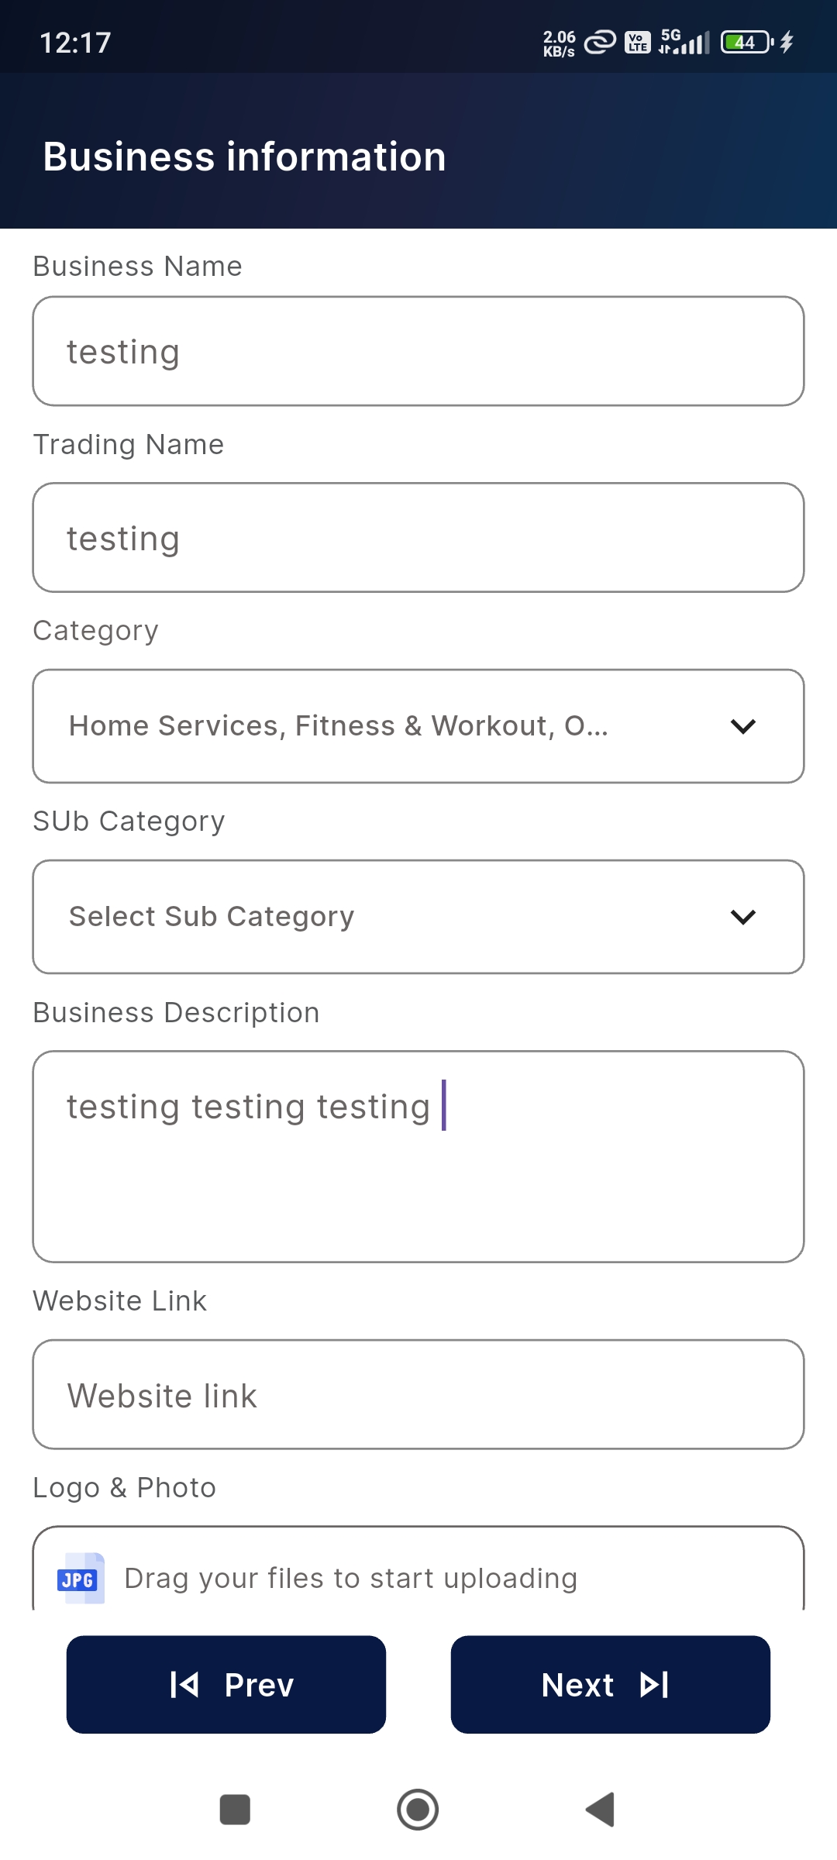The height and width of the screenshot is (1860, 837).
Task: Tap the drag files upload area
Action: point(418,1573)
